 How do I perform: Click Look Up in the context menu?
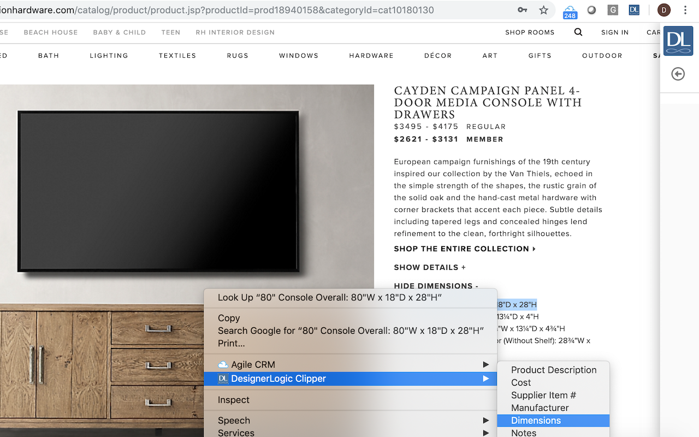(x=350, y=298)
